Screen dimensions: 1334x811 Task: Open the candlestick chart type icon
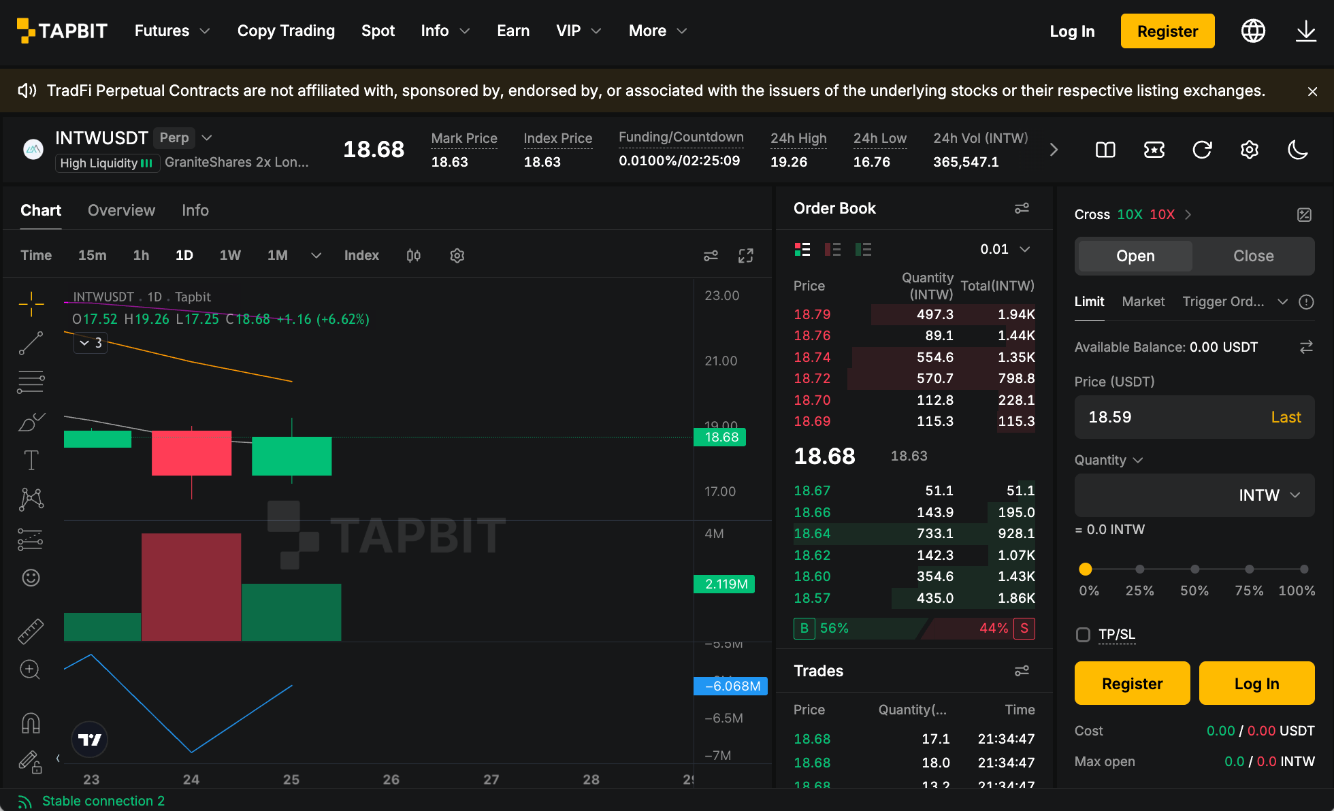click(413, 256)
